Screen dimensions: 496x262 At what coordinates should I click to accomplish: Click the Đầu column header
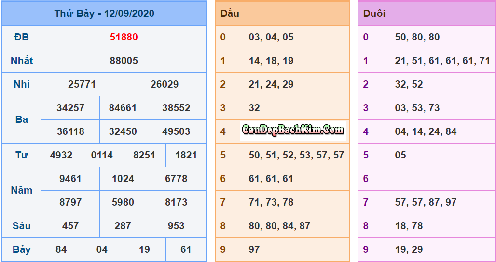230,13
